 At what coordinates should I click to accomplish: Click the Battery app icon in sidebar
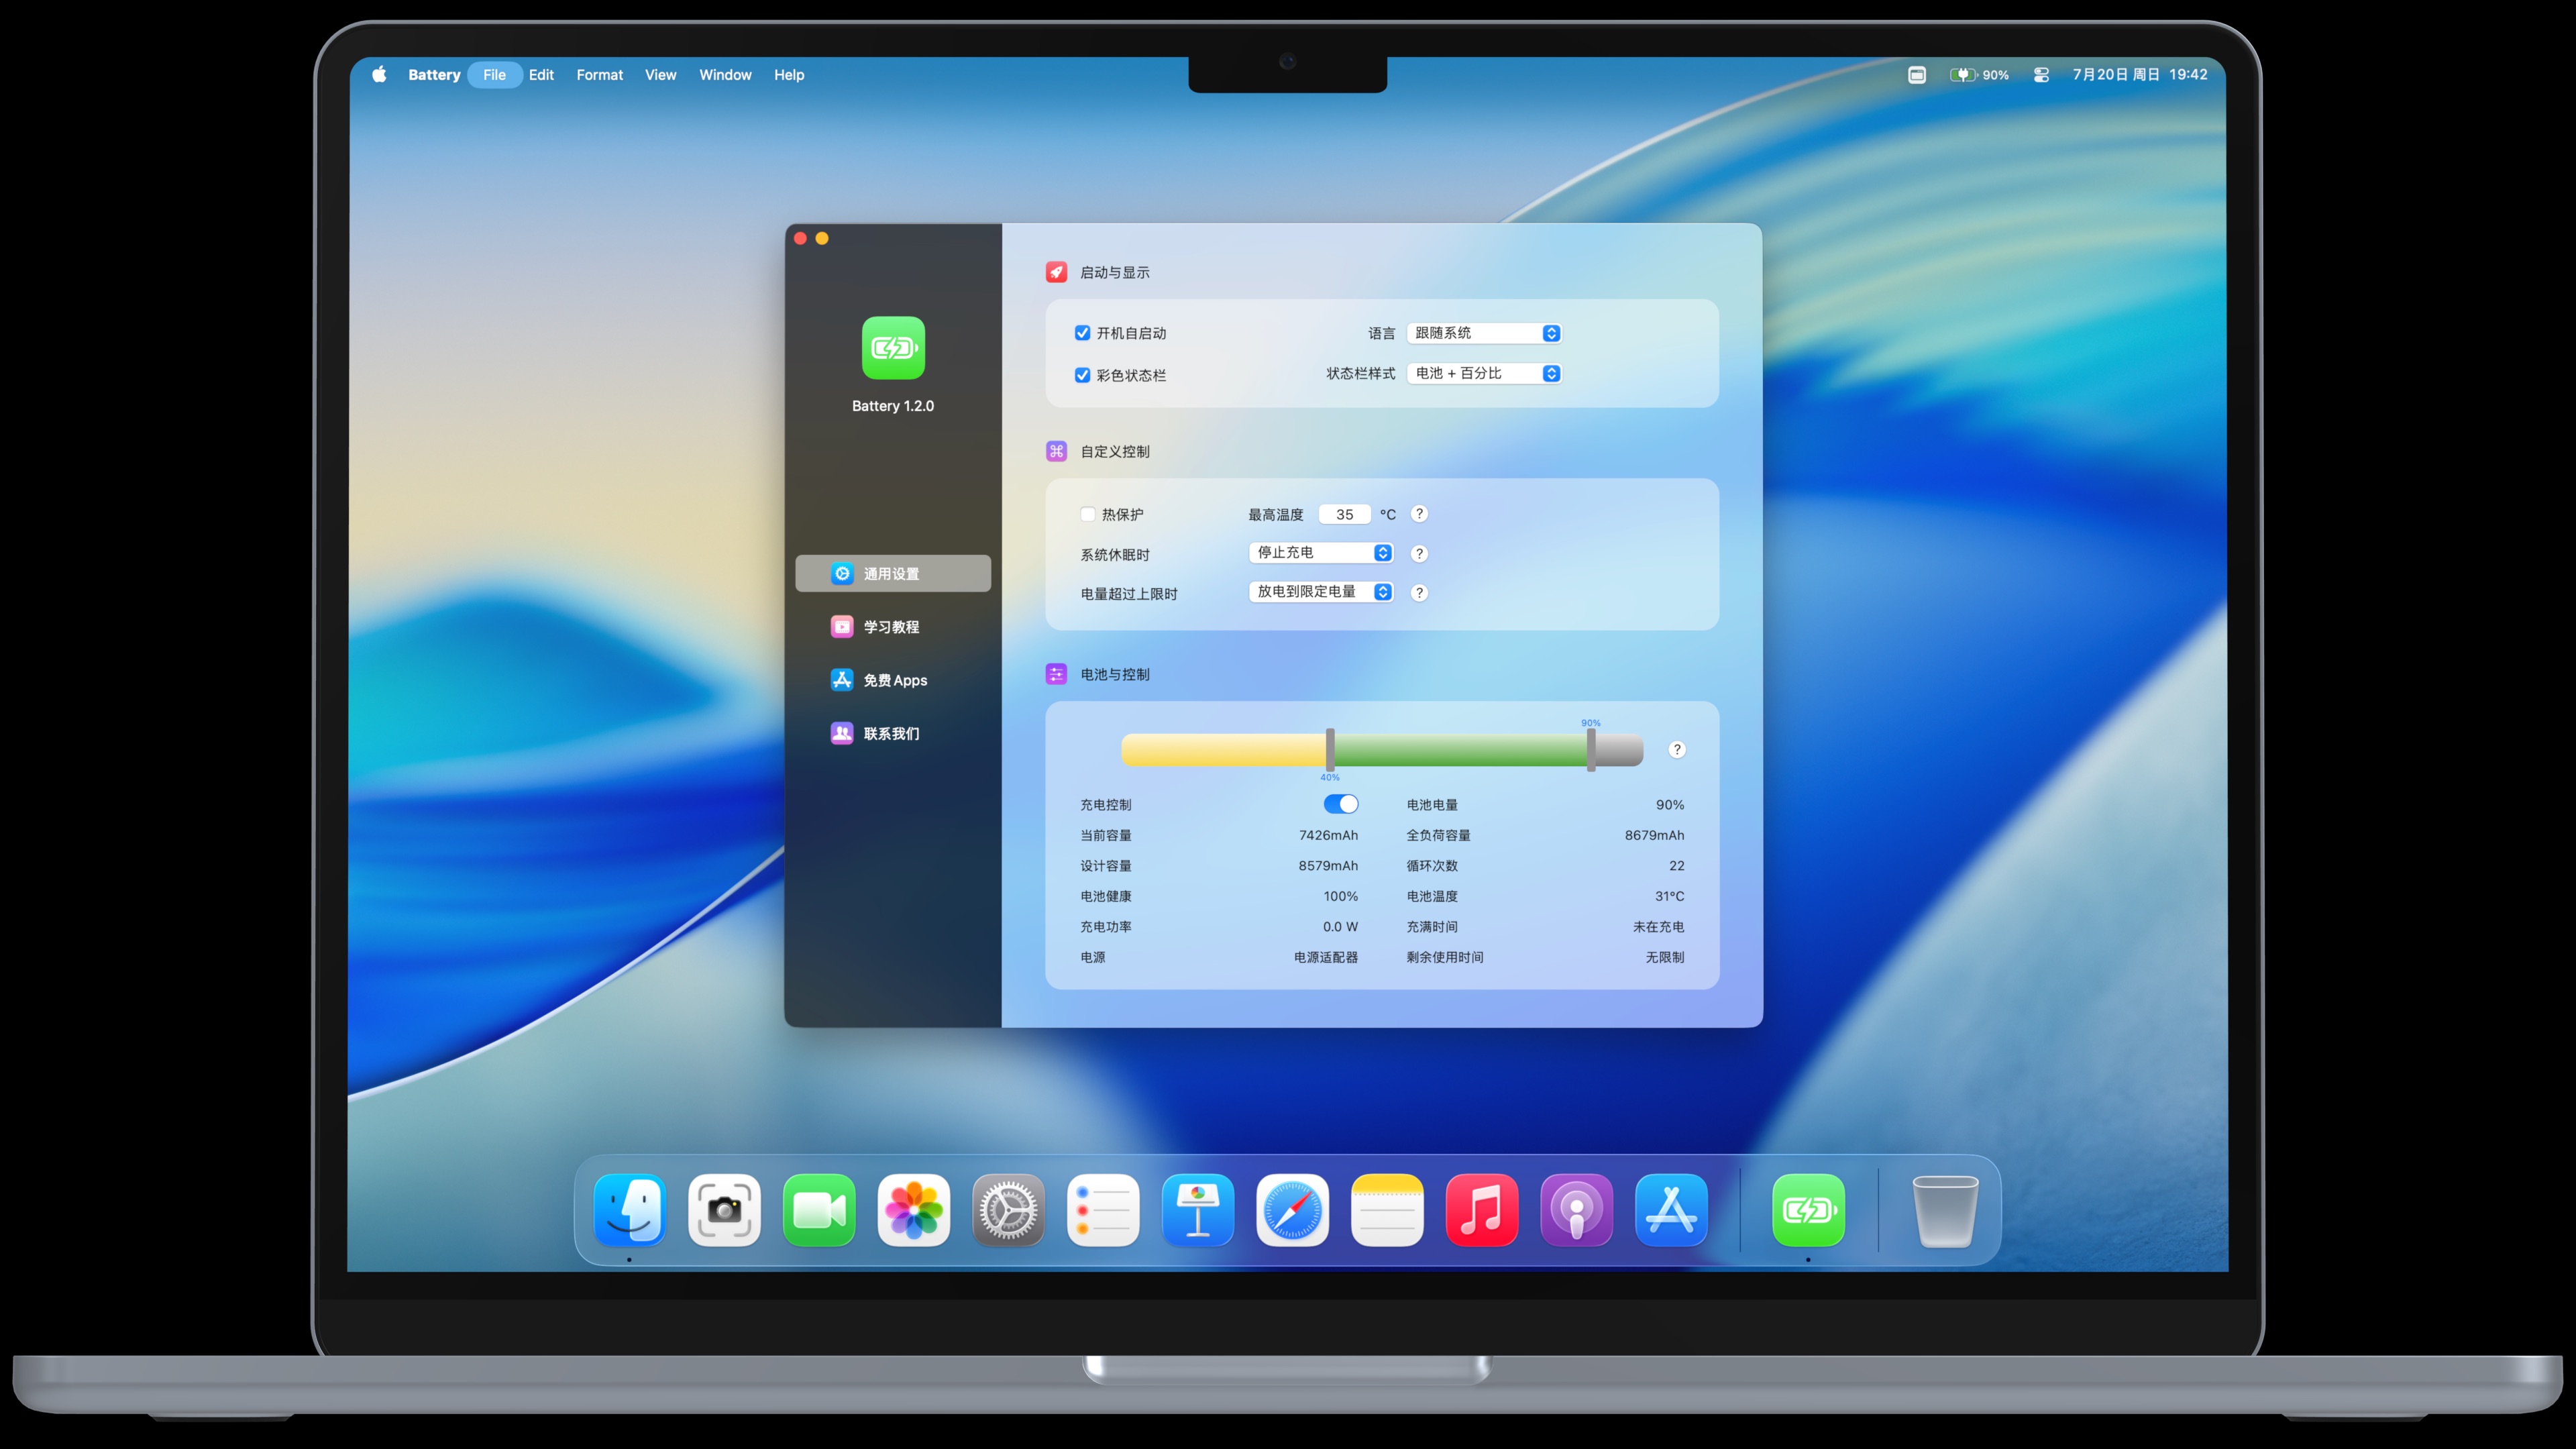[x=893, y=348]
